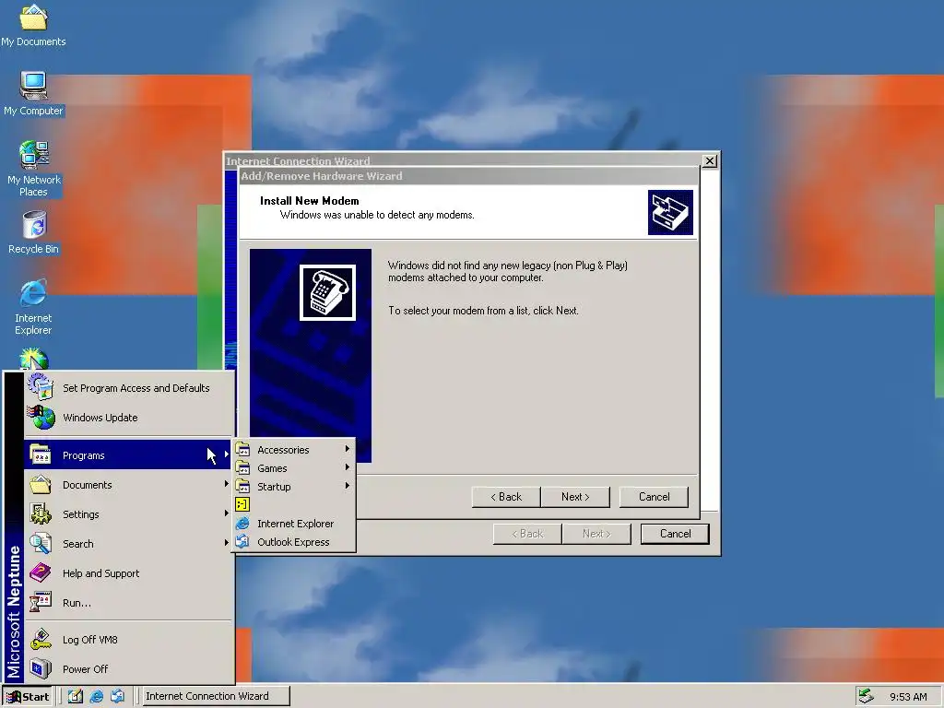Click the Startup folder icon in submenu
Screen dimensions: 944x708
pos(242,486)
